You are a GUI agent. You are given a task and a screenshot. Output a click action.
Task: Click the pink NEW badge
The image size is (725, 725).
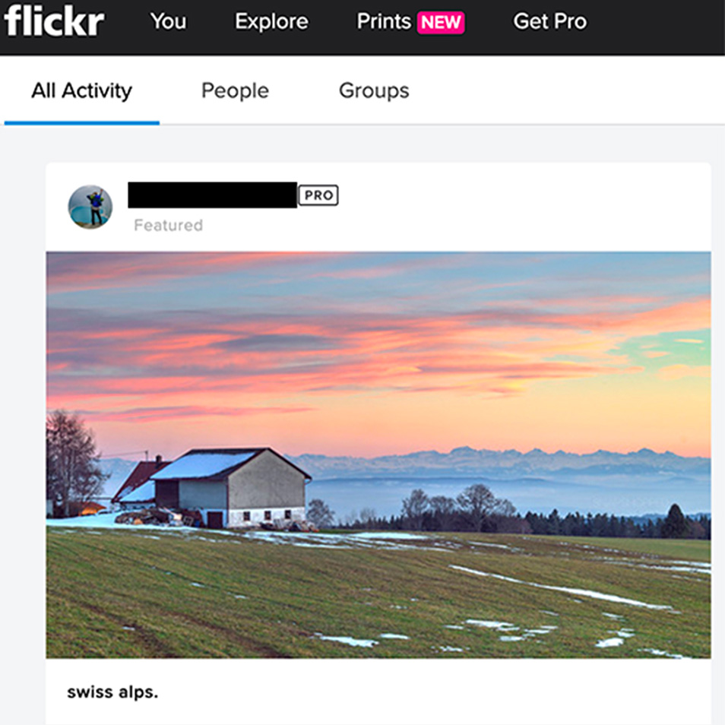(441, 22)
